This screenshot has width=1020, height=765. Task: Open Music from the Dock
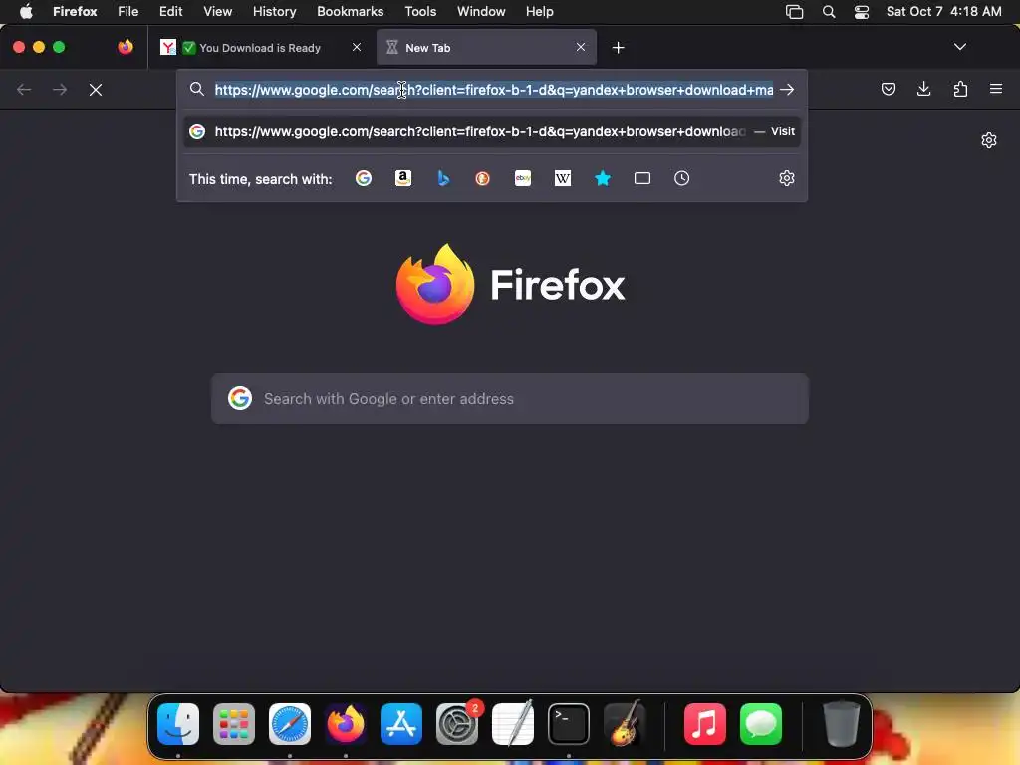[x=705, y=723]
